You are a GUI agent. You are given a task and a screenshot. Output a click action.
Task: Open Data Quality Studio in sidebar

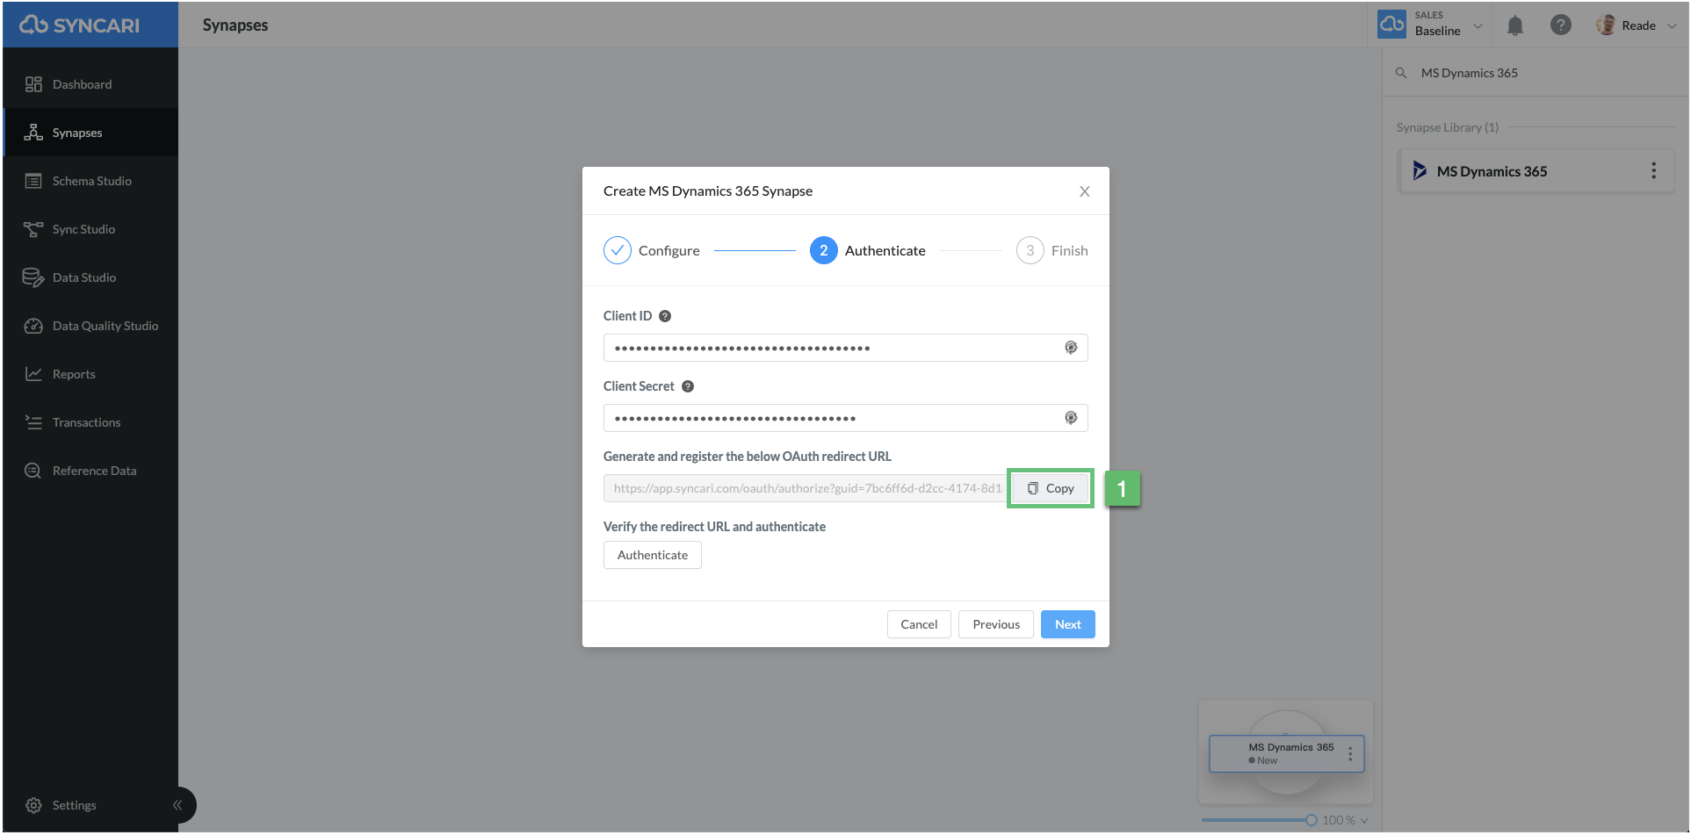90,326
